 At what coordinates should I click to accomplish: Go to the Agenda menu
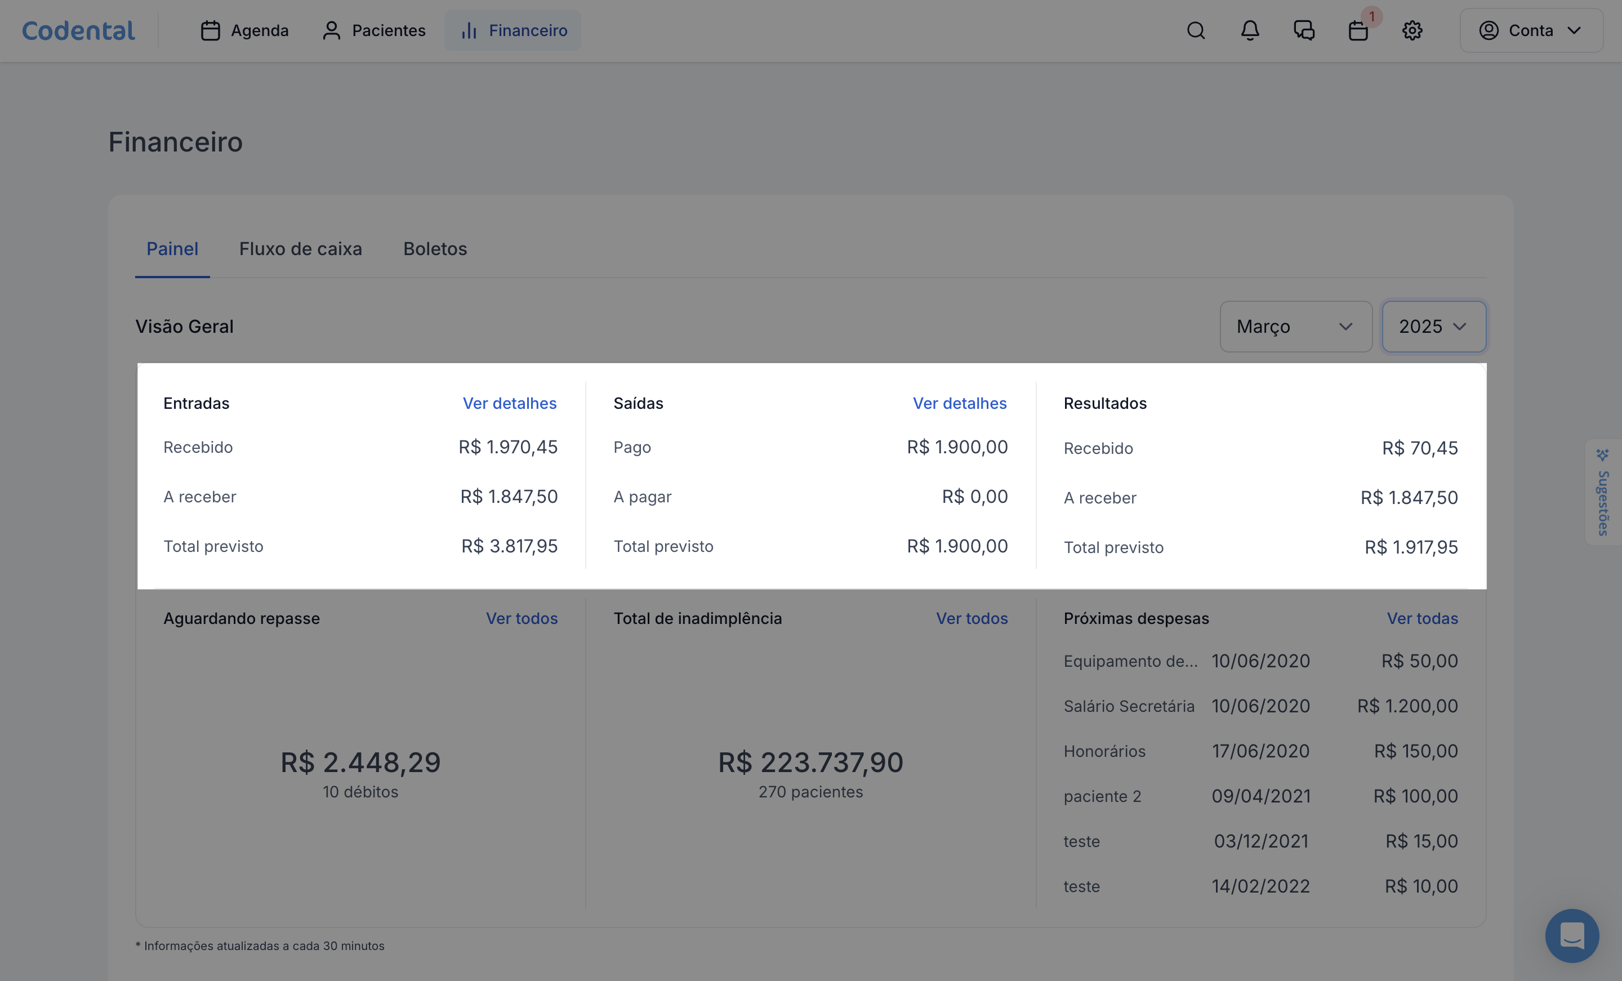tap(244, 30)
